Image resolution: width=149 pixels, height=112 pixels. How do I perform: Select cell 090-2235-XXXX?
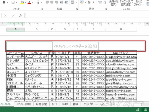pyautogui.click(x=93, y=64)
